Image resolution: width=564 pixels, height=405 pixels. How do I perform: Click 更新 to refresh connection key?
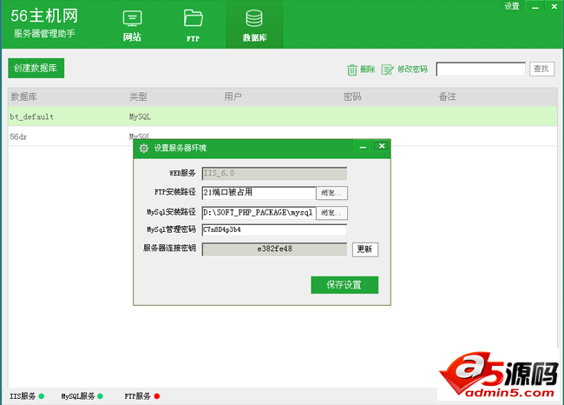(x=365, y=249)
